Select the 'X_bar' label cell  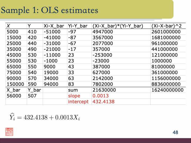click(13, 90)
